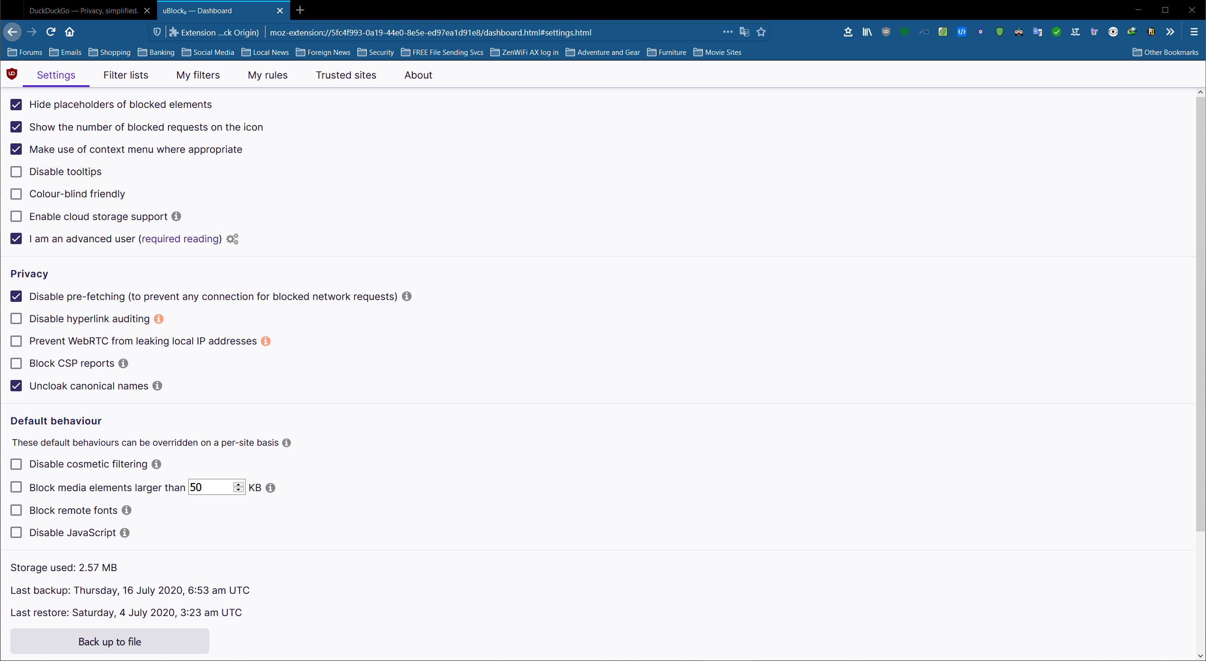Open the My rules tab

coord(267,75)
